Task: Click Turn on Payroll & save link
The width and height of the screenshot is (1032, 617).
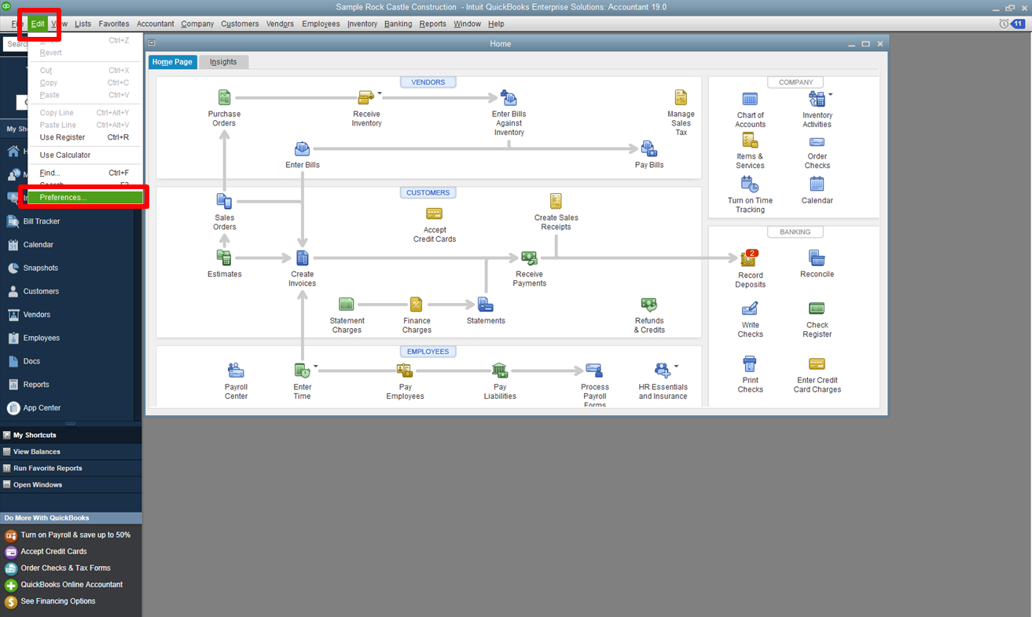Action: [x=75, y=535]
